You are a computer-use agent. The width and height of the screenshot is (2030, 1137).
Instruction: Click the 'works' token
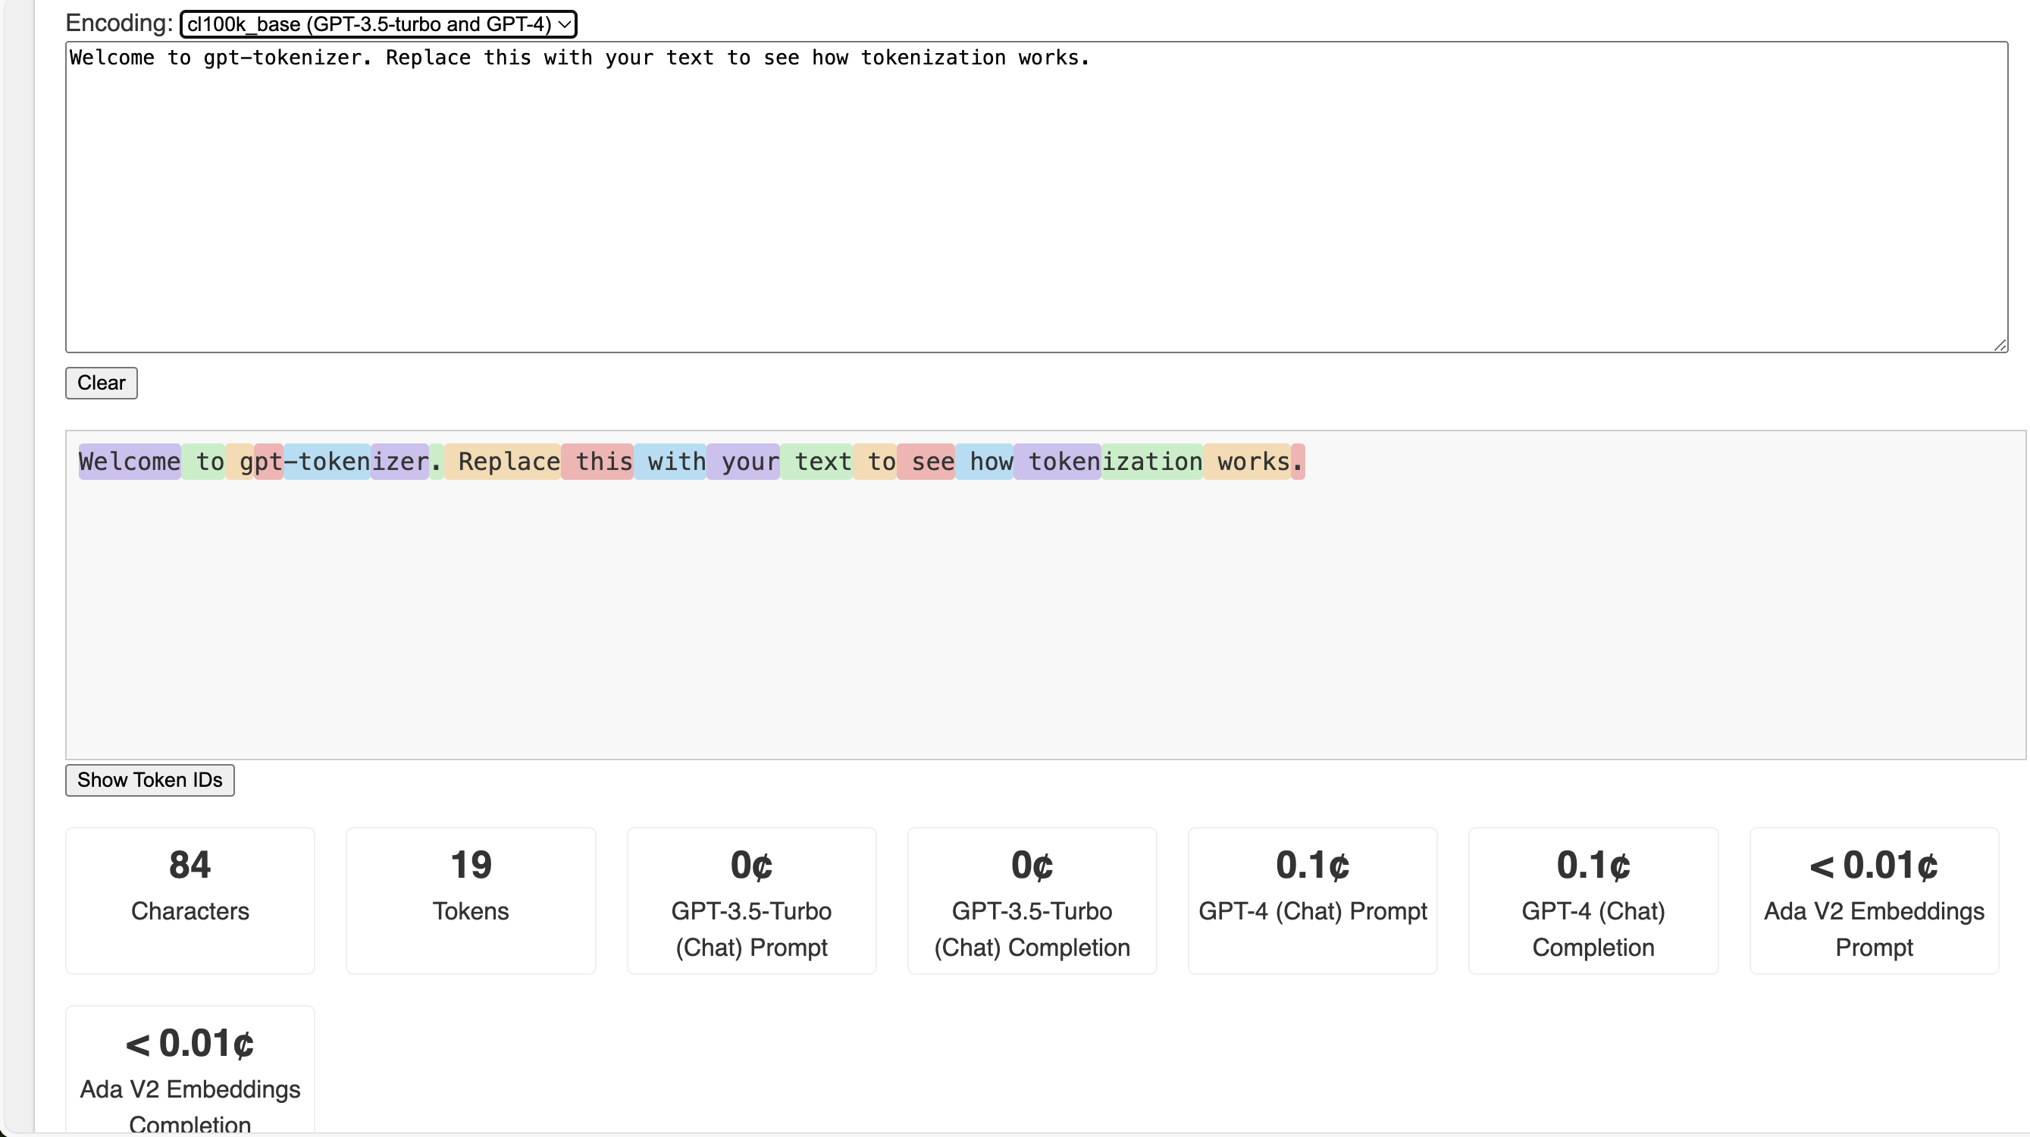click(x=1247, y=462)
